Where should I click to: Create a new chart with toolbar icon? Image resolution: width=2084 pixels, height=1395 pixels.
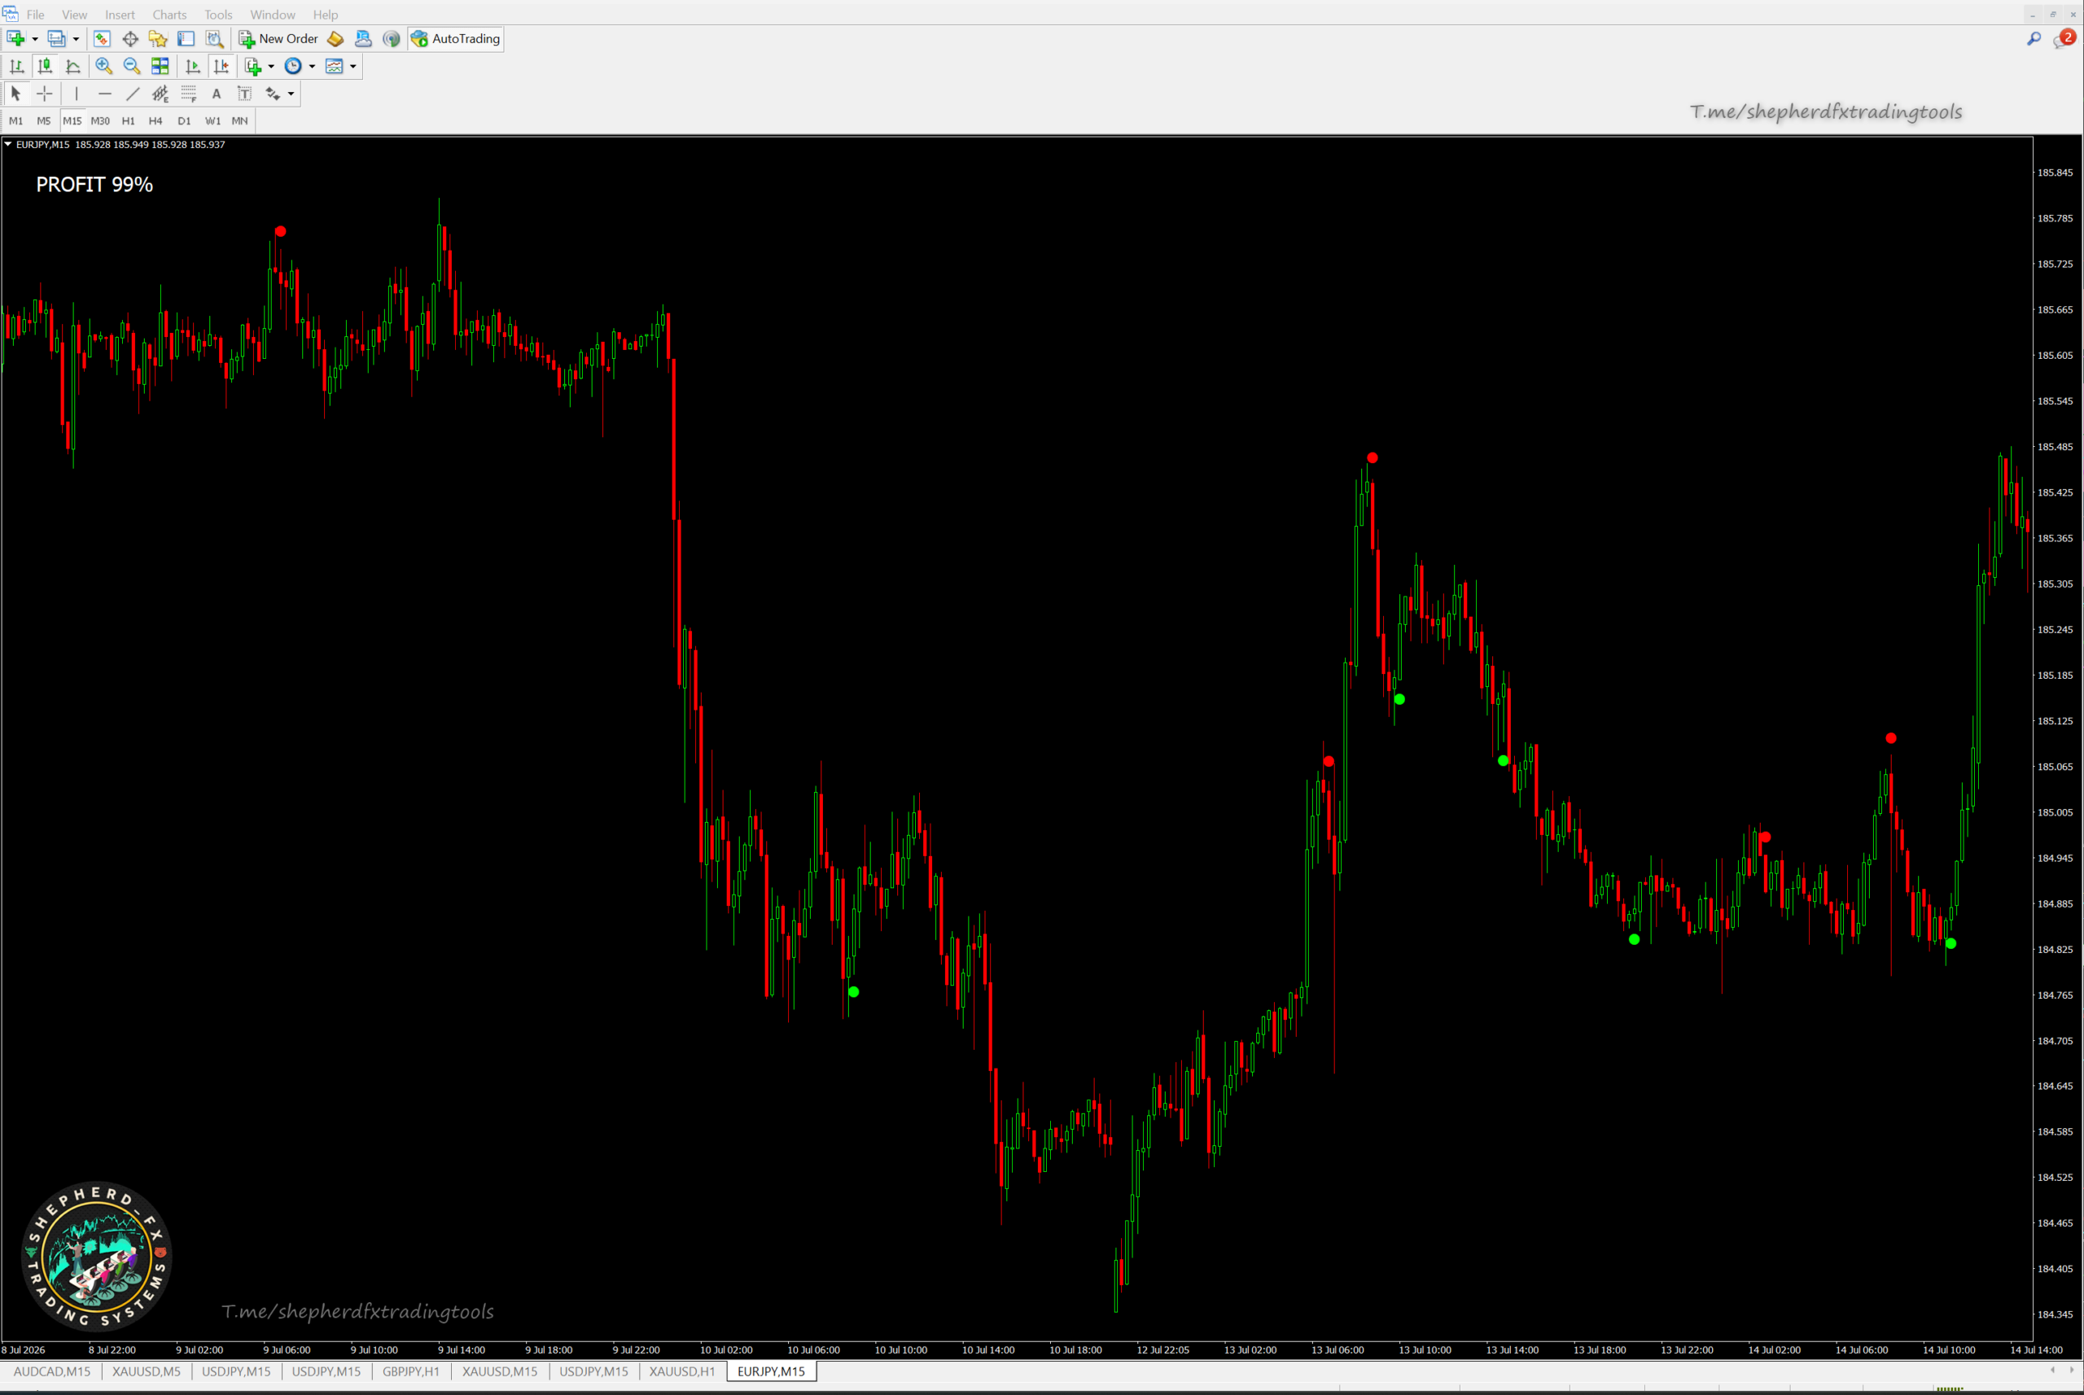[x=15, y=38]
